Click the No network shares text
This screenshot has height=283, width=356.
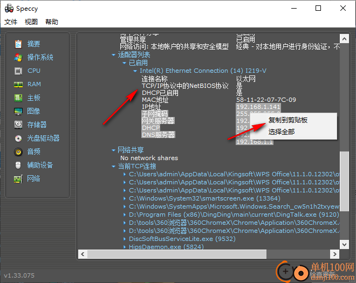click(x=149, y=158)
